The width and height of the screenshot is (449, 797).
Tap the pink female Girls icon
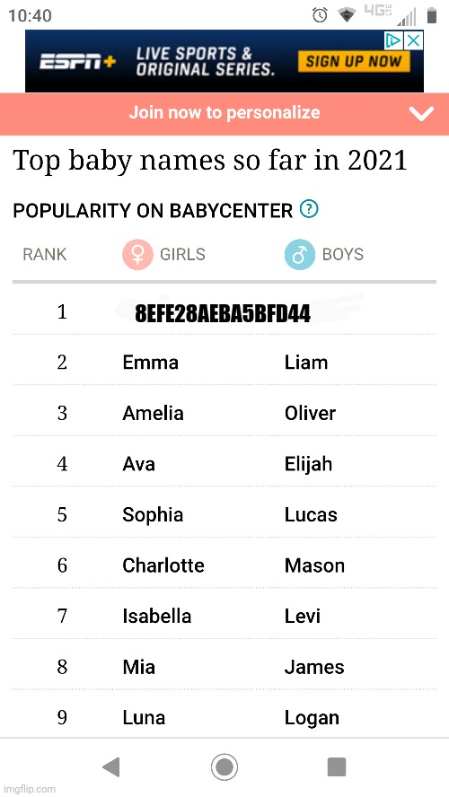(137, 254)
